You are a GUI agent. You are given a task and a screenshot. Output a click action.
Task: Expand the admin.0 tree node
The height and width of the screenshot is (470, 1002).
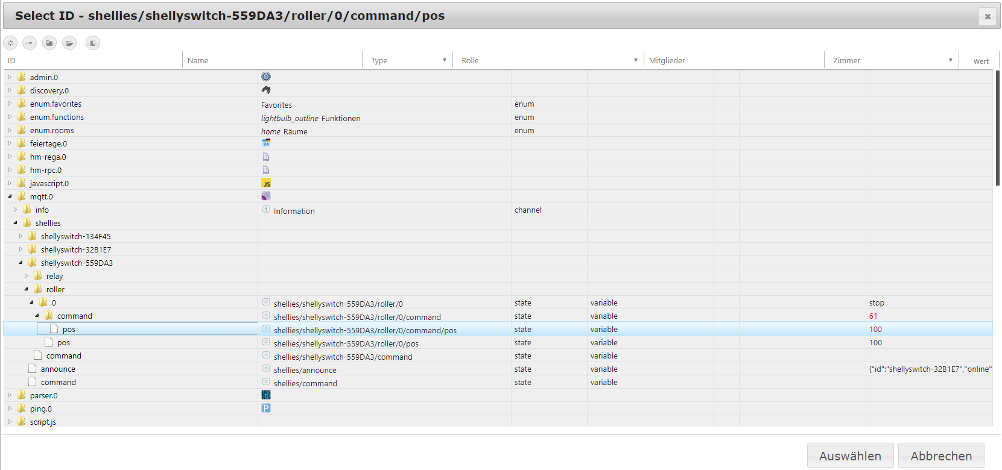pos(10,77)
